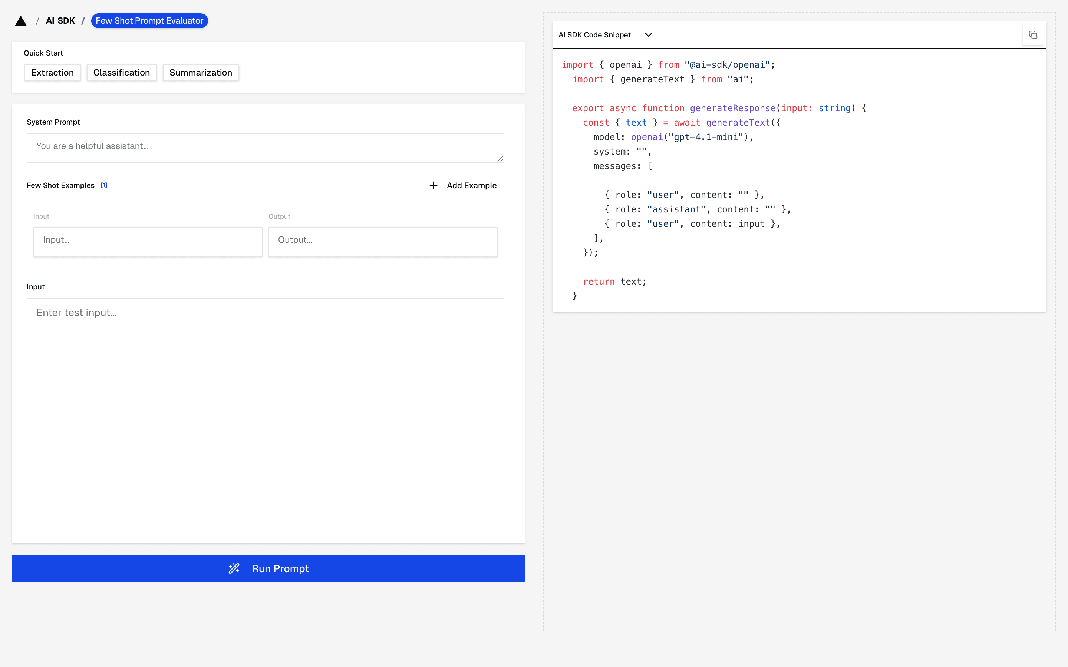Open the AI SDK breadcrumb link

pyautogui.click(x=60, y=21)
